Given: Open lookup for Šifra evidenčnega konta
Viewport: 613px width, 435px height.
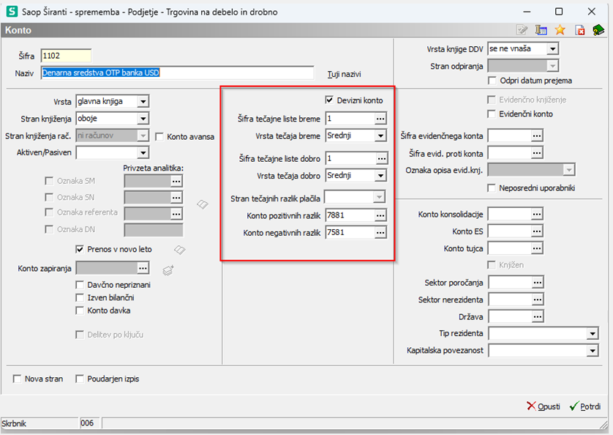Looking at the screenshot, I should pyautogui.click(x=537, y=136).
